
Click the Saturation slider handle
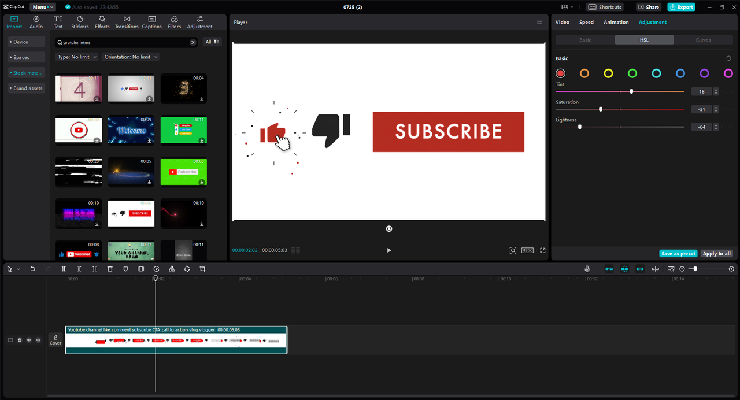(x=601, y=109)
